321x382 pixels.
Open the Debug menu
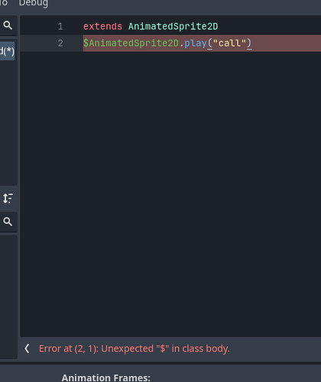pos(34,4)
